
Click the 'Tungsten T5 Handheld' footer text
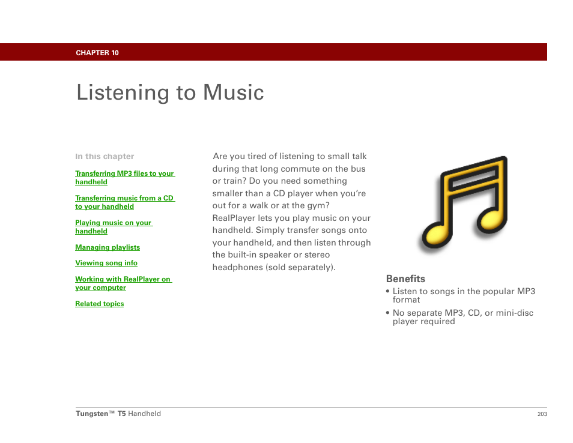118,414
